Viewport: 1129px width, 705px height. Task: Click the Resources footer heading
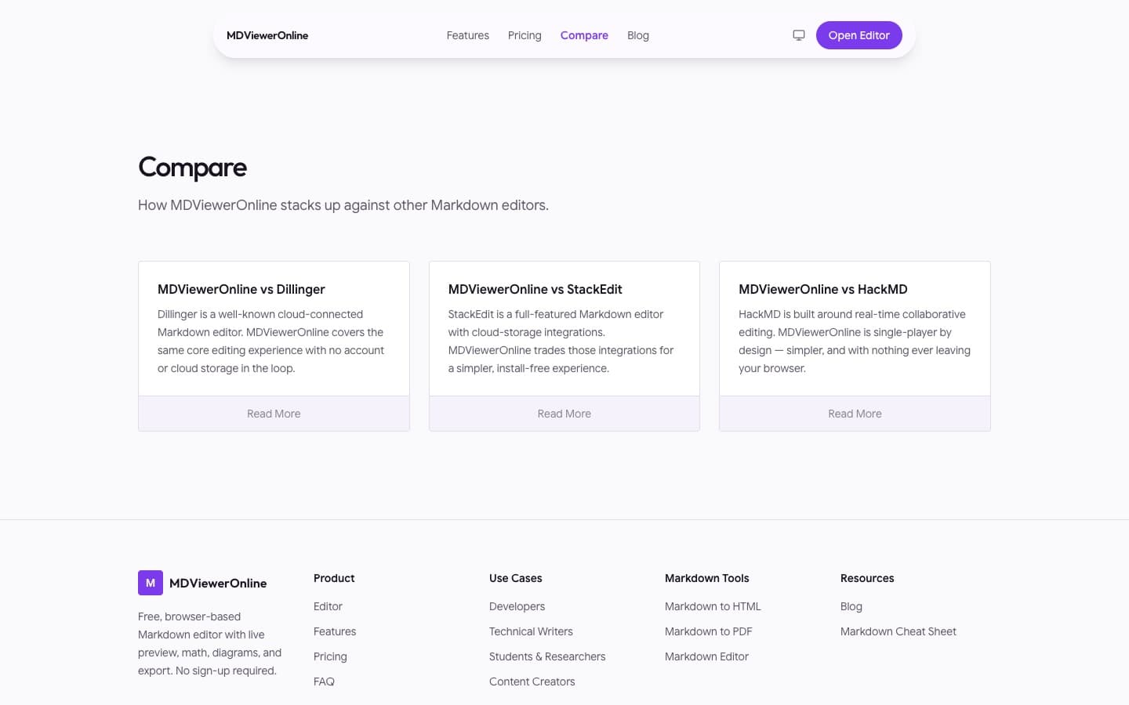coord(867,578)
